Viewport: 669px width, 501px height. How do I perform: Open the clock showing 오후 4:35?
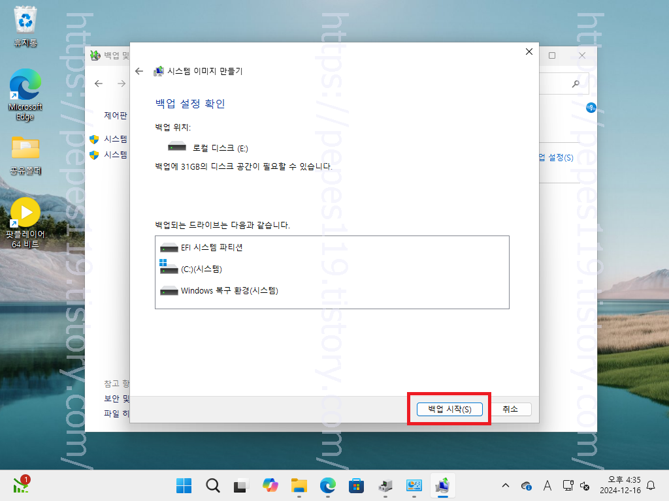click(x=621, y=485)
